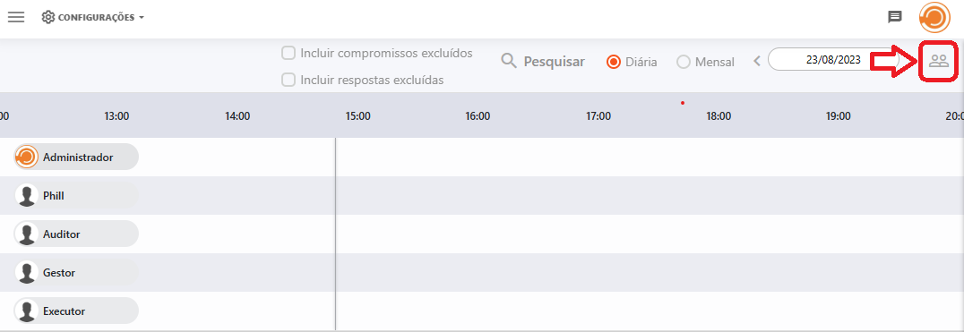This screenshot has height=332, width=964.
Task: Select the Administrador orange avatar
Action: point(27,157)
